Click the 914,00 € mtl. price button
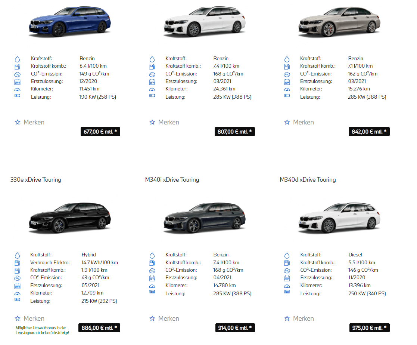This screenshot has height=345, width=417. (235, 328)
